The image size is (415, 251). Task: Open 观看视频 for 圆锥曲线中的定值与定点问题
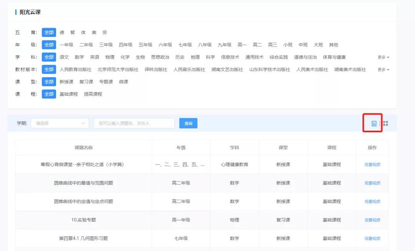pos(372,201)
